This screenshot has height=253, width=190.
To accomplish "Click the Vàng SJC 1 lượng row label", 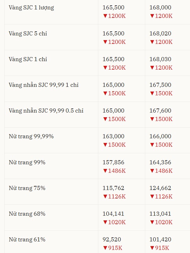I will 31,8.
